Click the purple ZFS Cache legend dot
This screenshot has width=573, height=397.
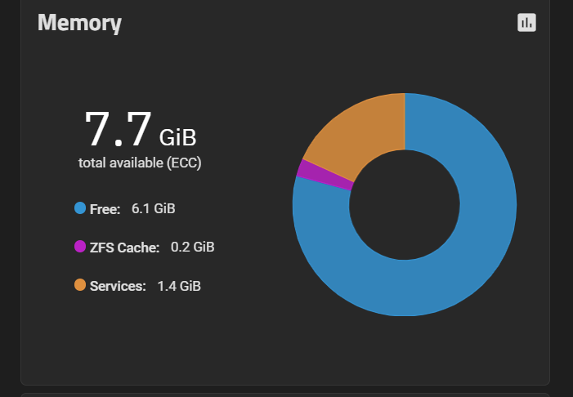[80, 247]
